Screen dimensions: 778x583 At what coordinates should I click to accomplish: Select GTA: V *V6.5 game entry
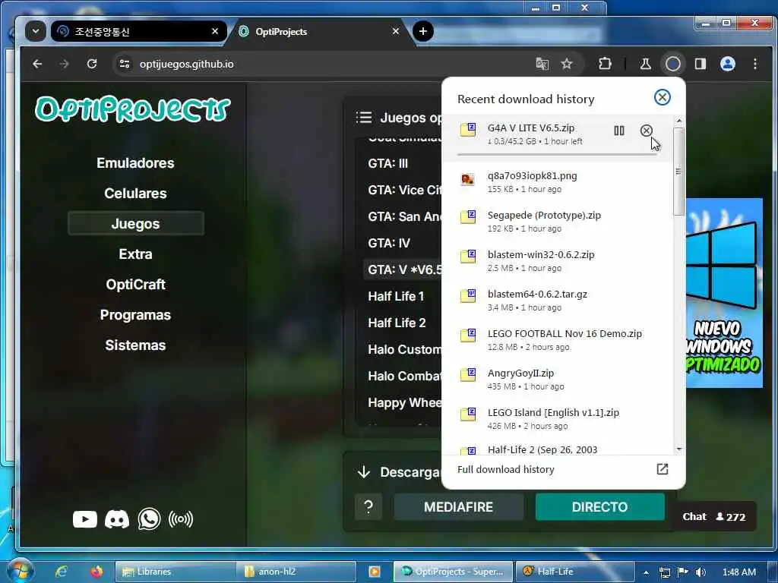pos(403,269)
